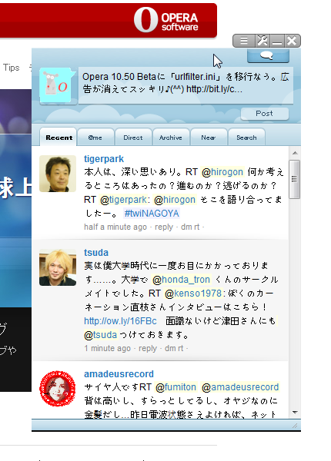The image size is (331, 461).
Task: Click tigerpark's profile photo
Action: coord(58,174)
